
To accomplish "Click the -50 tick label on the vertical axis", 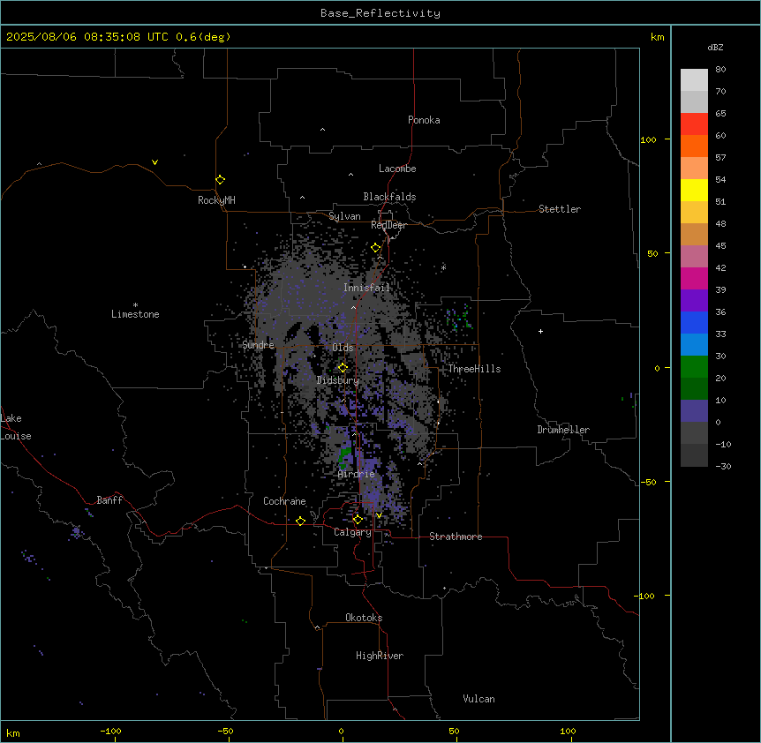I will [x=649, y=482].
